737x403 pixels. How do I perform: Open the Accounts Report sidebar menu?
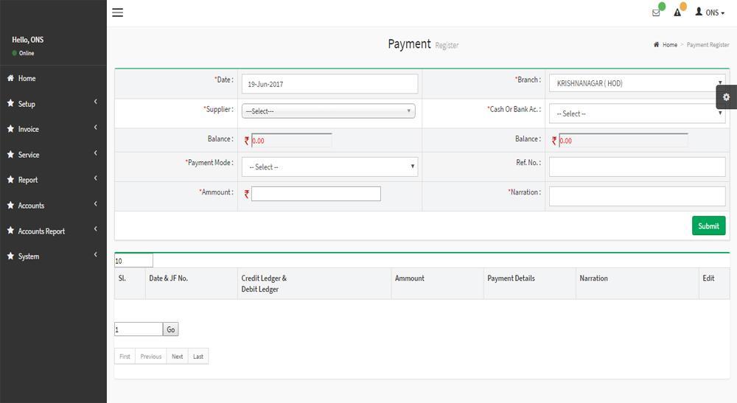pyautogui.click(x=41, y=231)
